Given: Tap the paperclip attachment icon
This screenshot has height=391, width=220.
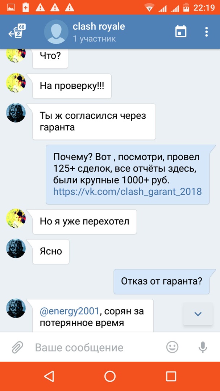Looking at the screenshot, I should click(x=18, y=347).
